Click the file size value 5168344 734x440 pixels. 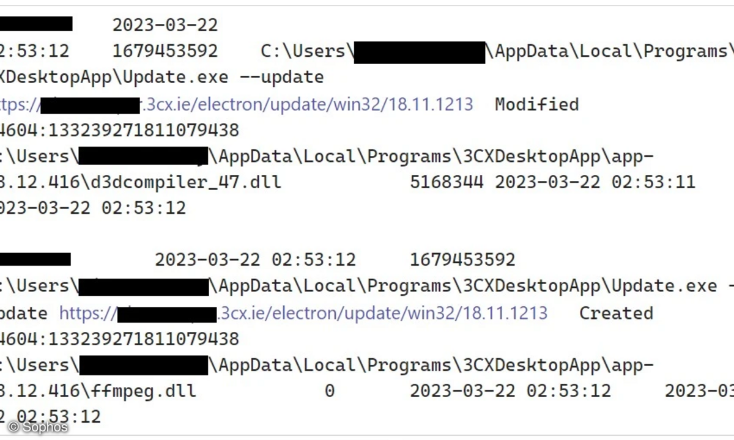447,182
